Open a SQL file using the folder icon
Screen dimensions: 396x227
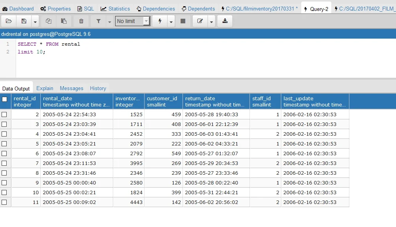click(x=9, y=21)
